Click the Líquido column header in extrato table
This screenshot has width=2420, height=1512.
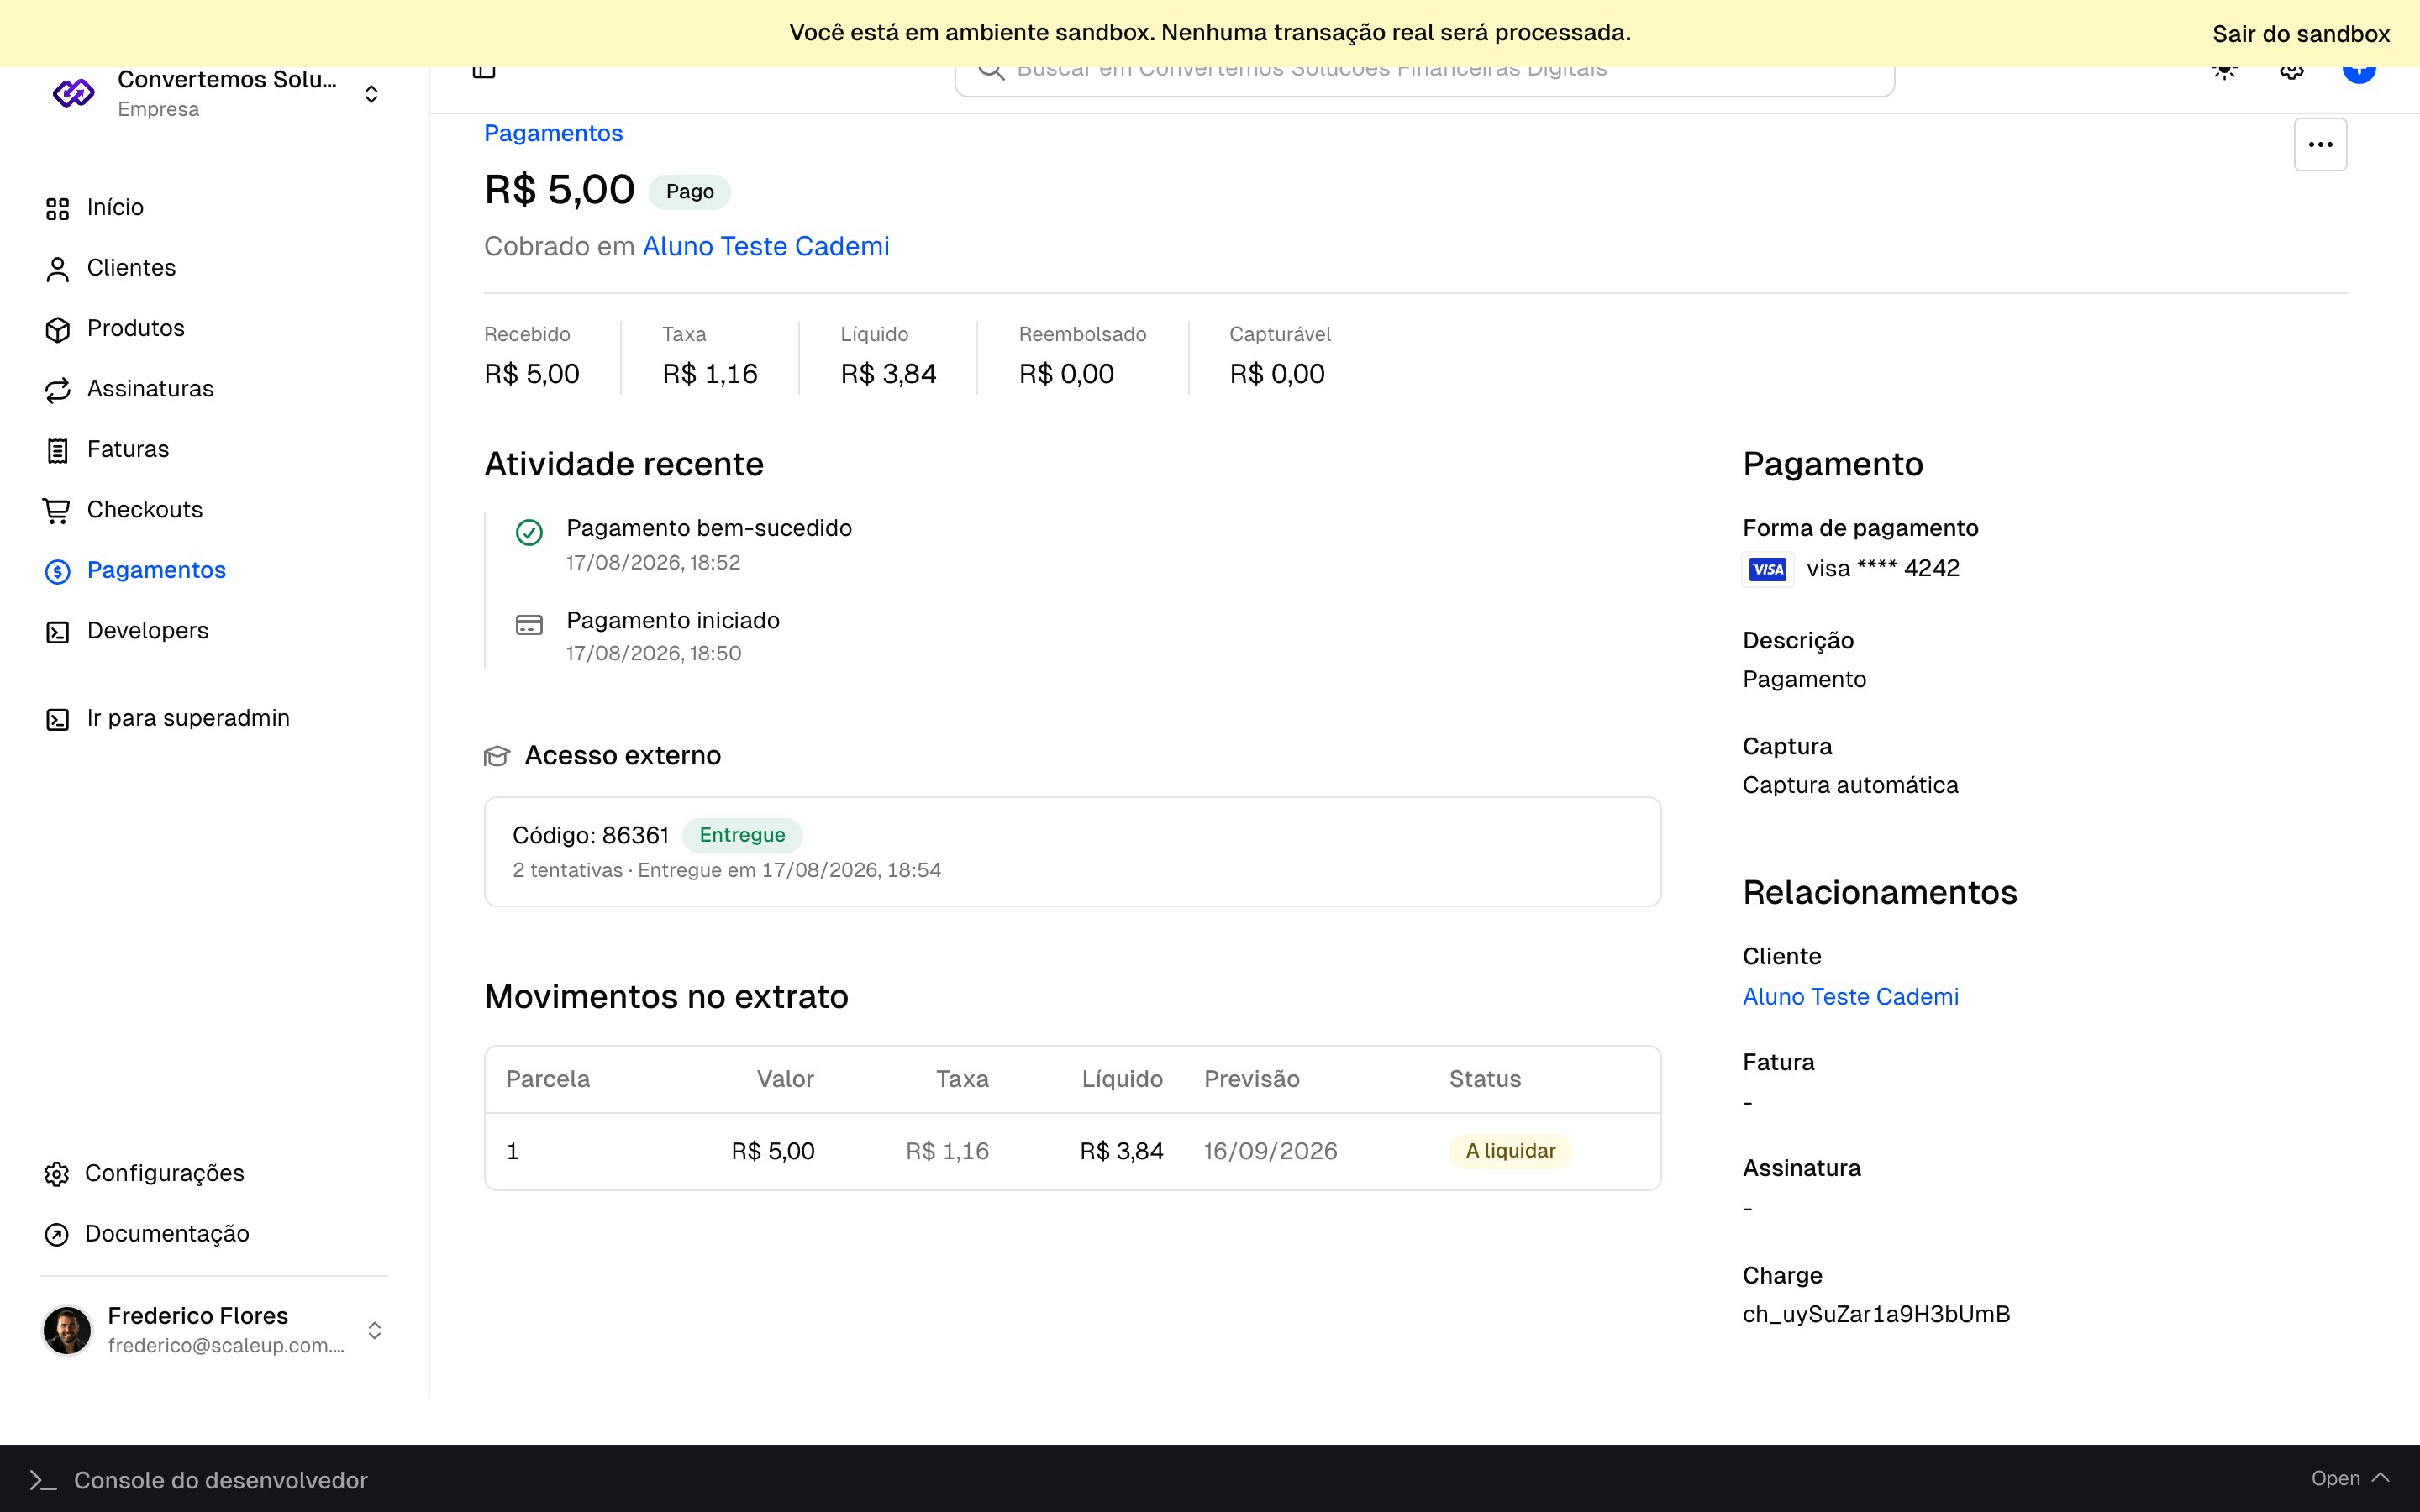tap(1122, 1079)
